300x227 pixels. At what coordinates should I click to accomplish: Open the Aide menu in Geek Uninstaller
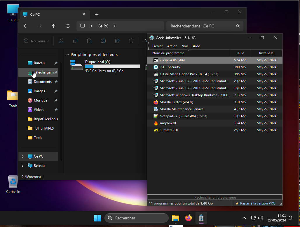[196, 46]
